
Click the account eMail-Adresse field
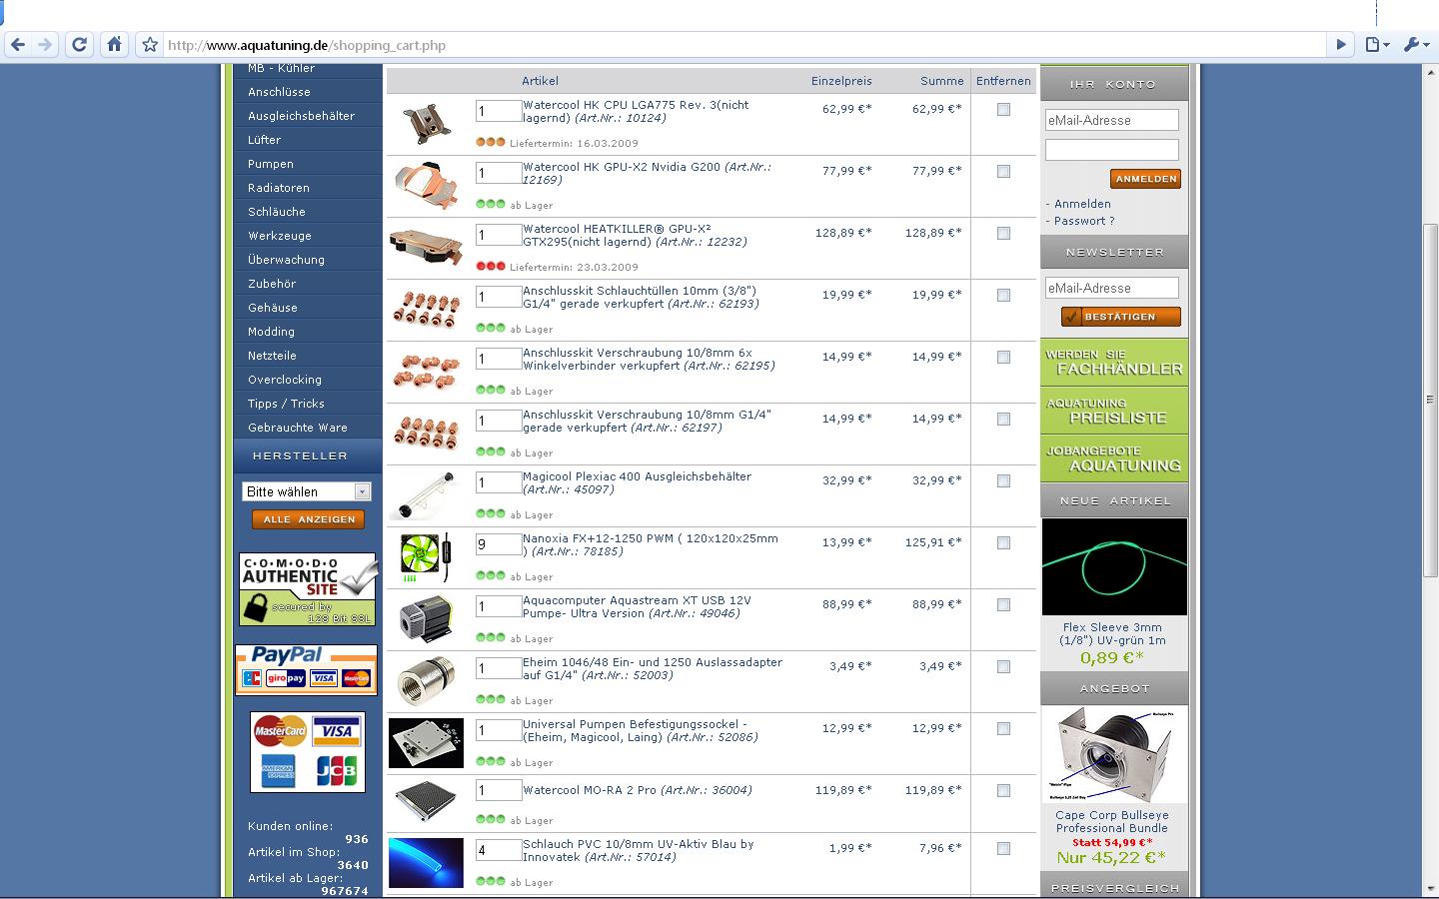pos(1112,120)
